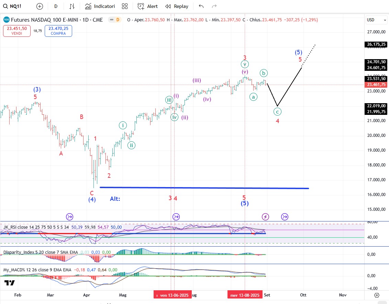This screenshot has width=389, height=304.
Task: Open the indicator templates grid icon
Action: tap(125, 7)
